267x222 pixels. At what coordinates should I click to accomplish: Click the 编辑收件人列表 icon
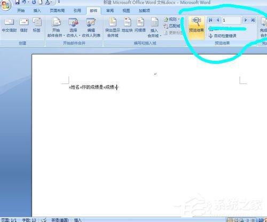91,28
